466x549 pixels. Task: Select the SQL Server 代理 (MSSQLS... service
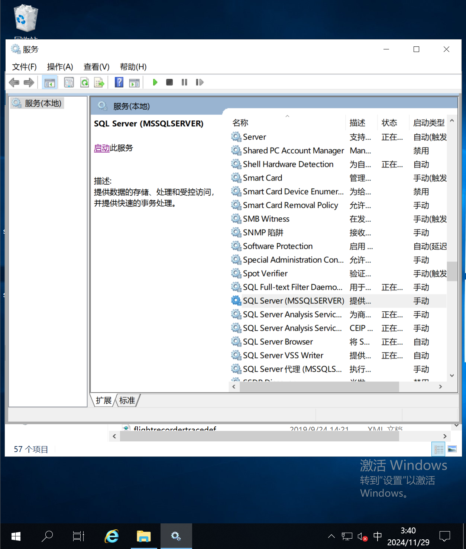[x=339, y=370]
